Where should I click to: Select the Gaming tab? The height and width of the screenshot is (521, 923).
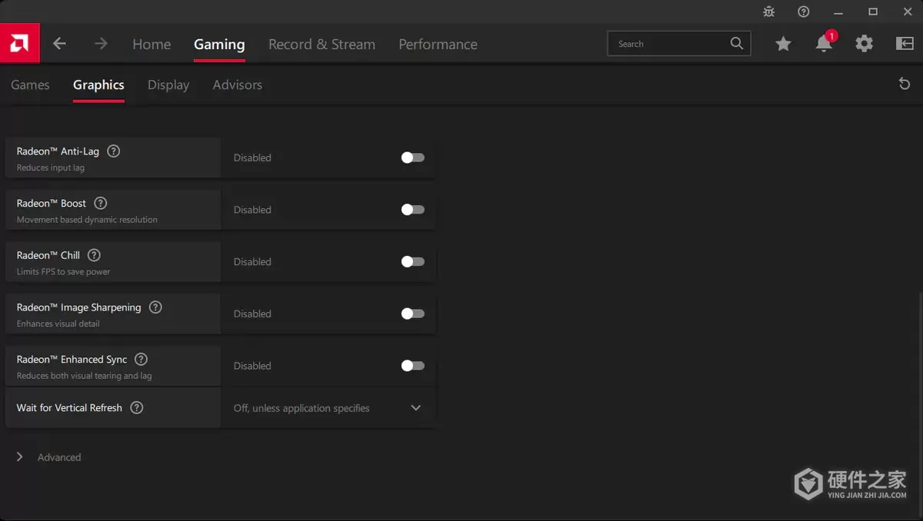point(219,45)
